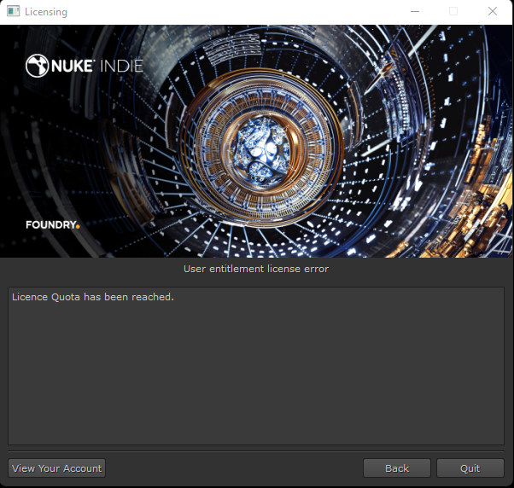Click the Licensing window icon in title bar
This screenshot has width=514, height=488.
coord(13,12)
